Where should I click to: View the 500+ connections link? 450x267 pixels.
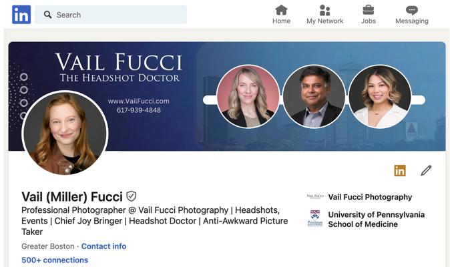click(55, 260)
